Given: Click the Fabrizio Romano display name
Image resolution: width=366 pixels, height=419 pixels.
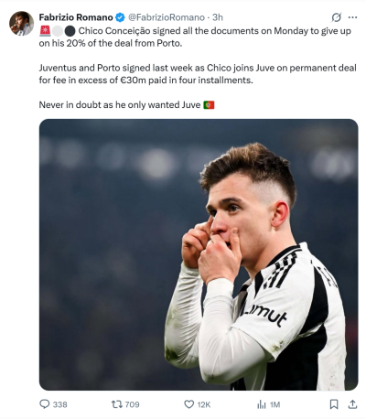Looking at the screenshot, I should coord(76,17).
